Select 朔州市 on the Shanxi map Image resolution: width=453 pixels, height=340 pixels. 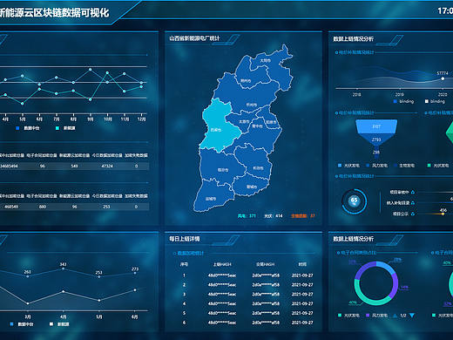pos(246,80)
